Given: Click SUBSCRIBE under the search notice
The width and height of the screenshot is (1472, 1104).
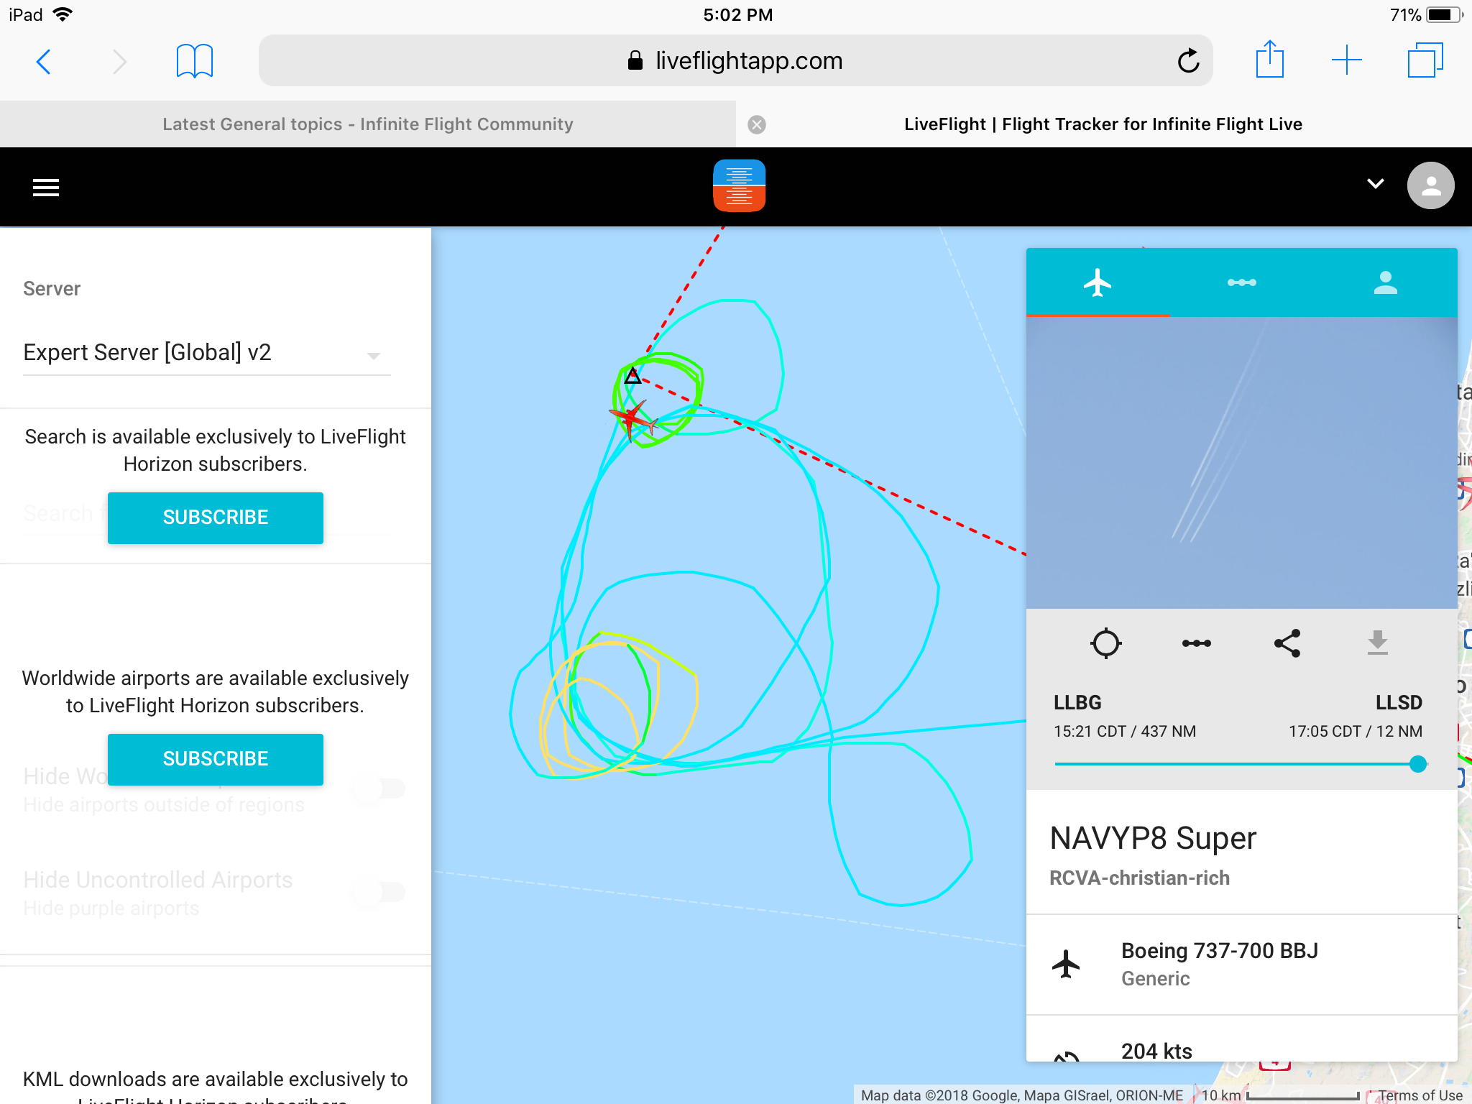Looking at the screenshot, I should (x=216, y=517).
